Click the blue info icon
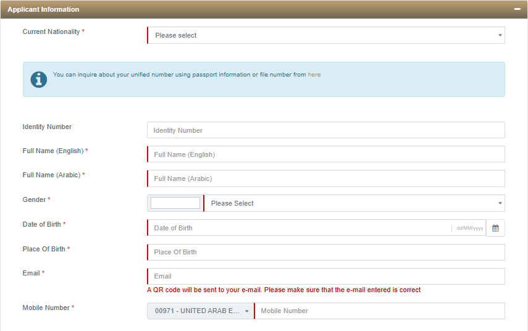Image resolution: width=528 pixels, height=331 pixels. (x=39, y=80)
